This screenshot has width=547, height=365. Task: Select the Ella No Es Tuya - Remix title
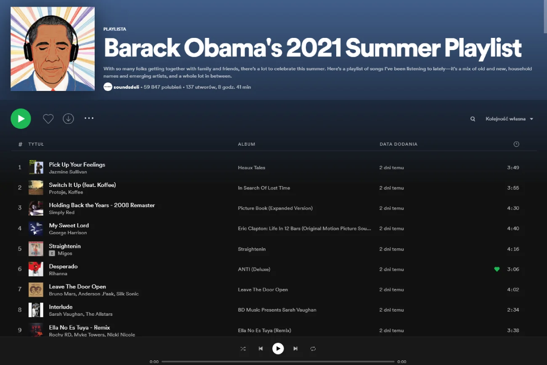coord(80,327)
